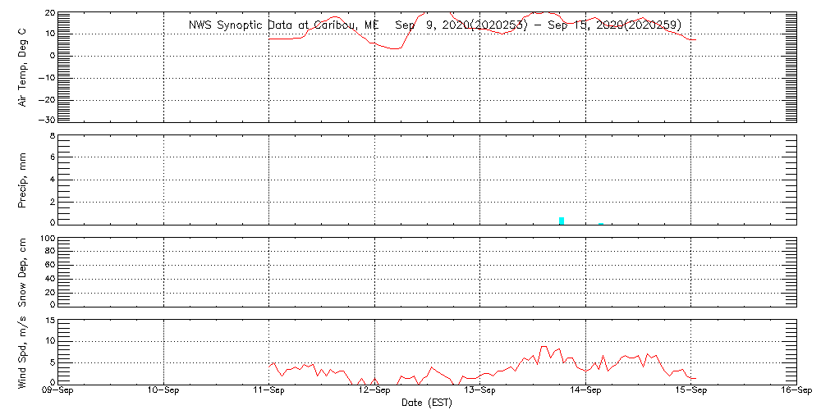This screenshot has height=410, width=821.
Task: Select the 09-Sep date tick label
Action: pos(58,391)
